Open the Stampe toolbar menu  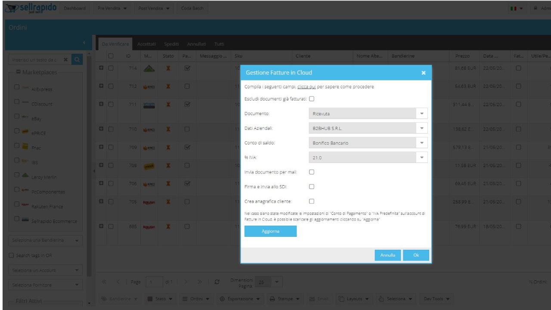coord(285,298)
